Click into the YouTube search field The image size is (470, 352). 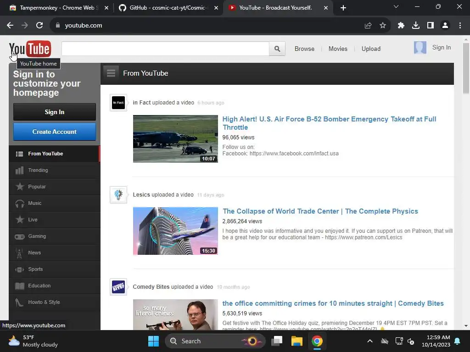pyautogui.click(x=165, y=49)
